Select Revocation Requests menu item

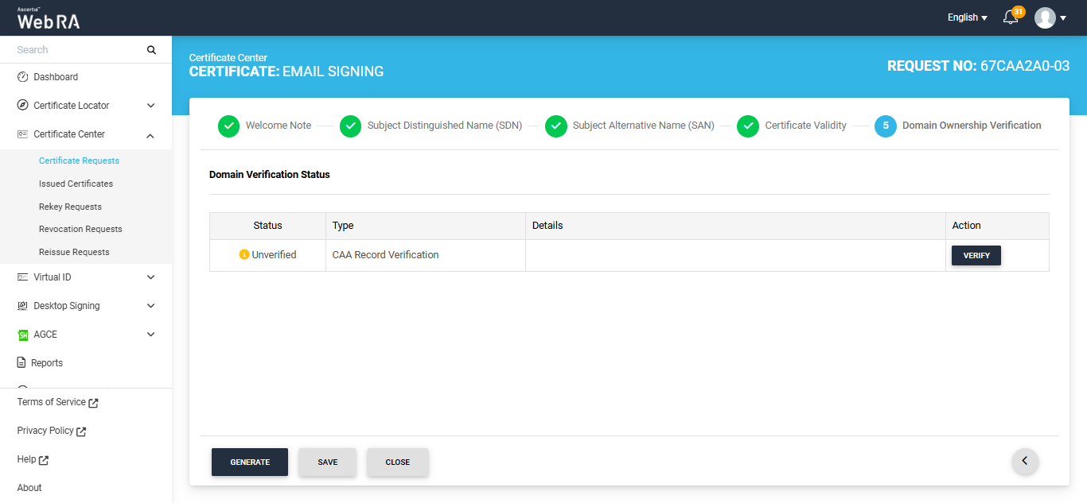click(80, 229)
